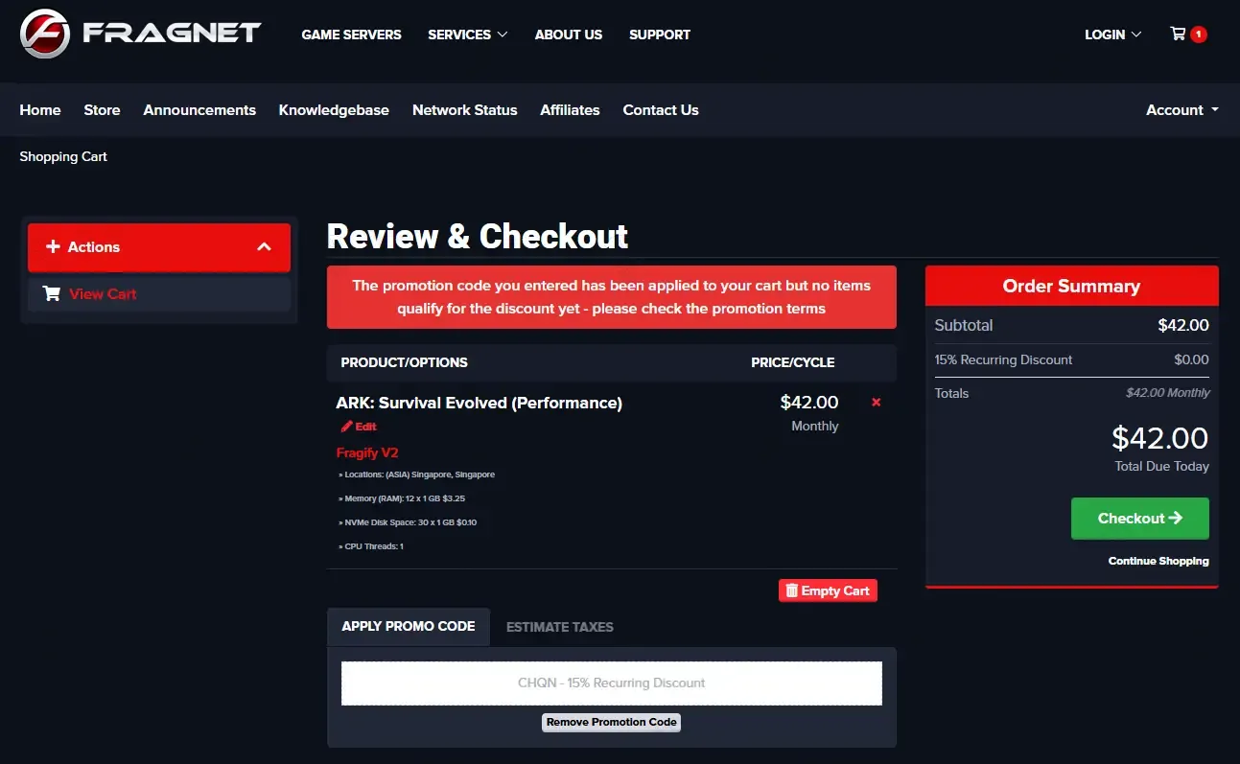Image resolution: width=1240 pixels, height=764 pixels.
Task: Click the Shopping Cart breadcrumb
Action: click(63, 156)
